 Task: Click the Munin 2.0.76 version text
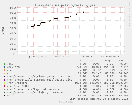pyautogui.click(x=66, y=102)
